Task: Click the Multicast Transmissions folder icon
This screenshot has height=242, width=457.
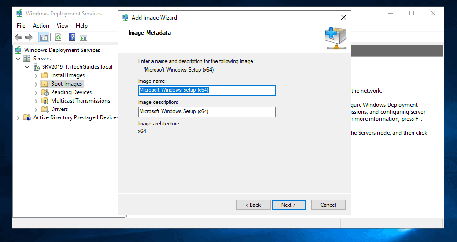Action: tap(44, 101)
